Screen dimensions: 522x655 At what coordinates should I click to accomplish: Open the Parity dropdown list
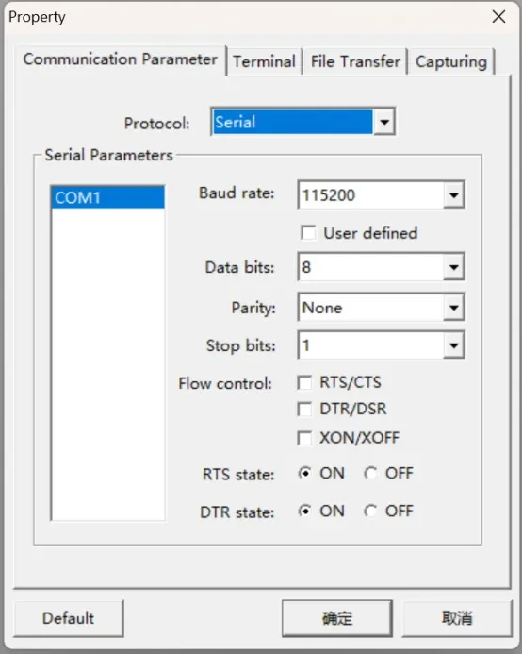(x=453, y=308)
